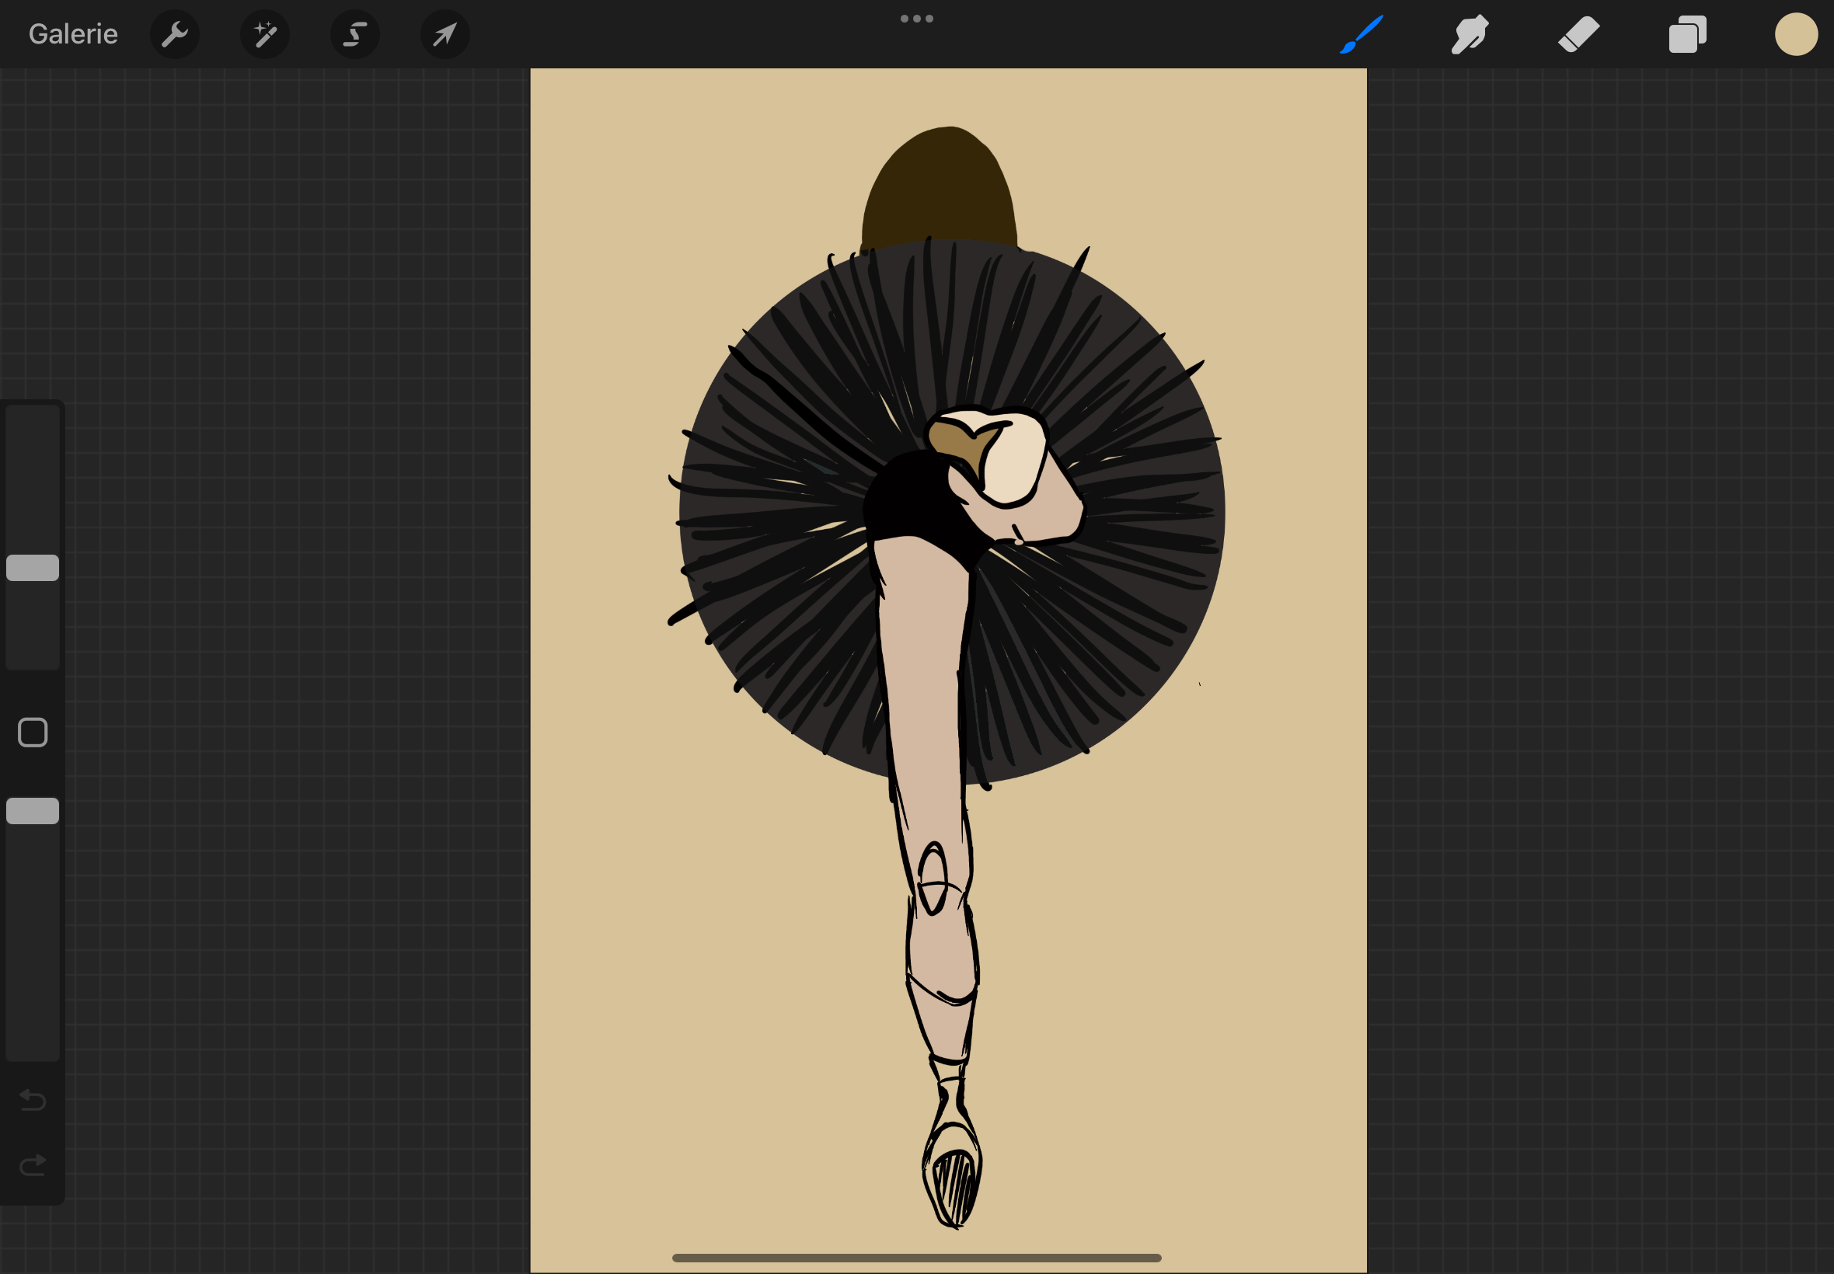Open the Layers panel
This screenshot has height=1274, width=1834.
1687,34
